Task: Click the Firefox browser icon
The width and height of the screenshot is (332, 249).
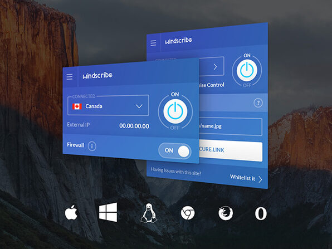Action: (226, 213)
